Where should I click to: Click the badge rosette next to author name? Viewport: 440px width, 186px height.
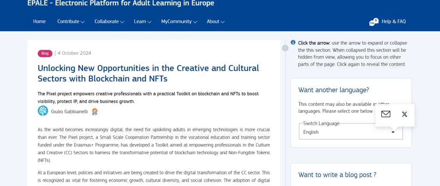pyautogui.click(x=95, y=111)
